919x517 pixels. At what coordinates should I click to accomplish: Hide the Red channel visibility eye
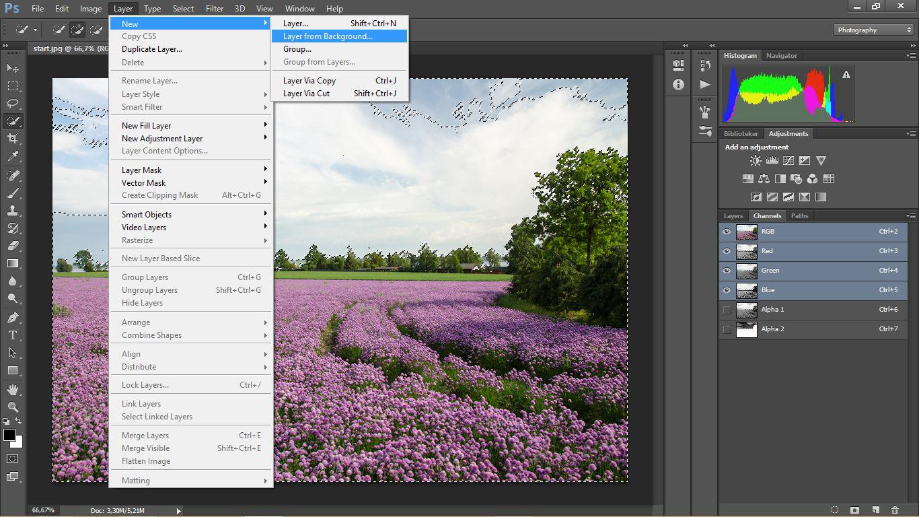pos(727,251)
